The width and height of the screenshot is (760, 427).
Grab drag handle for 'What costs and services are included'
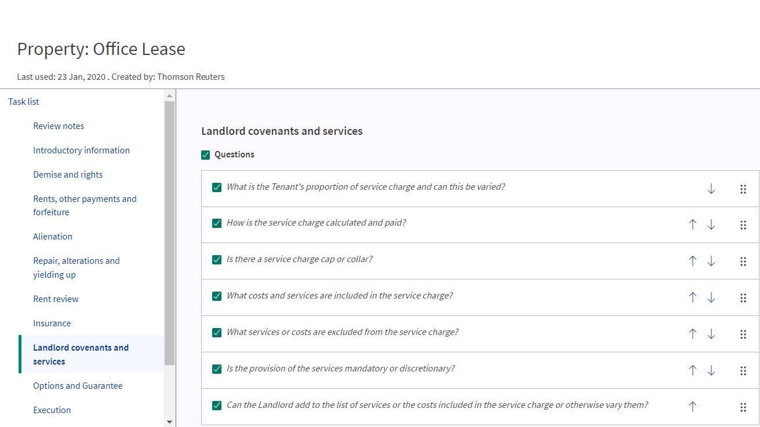click(743, 299)
